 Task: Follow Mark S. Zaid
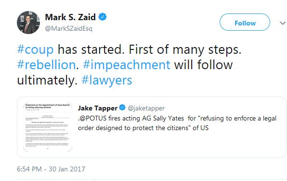[245, 22]
